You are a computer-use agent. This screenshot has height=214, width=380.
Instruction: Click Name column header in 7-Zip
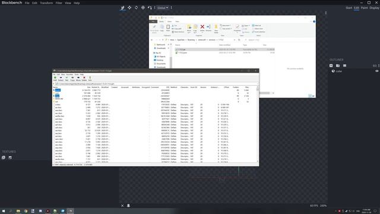(55, 87)
